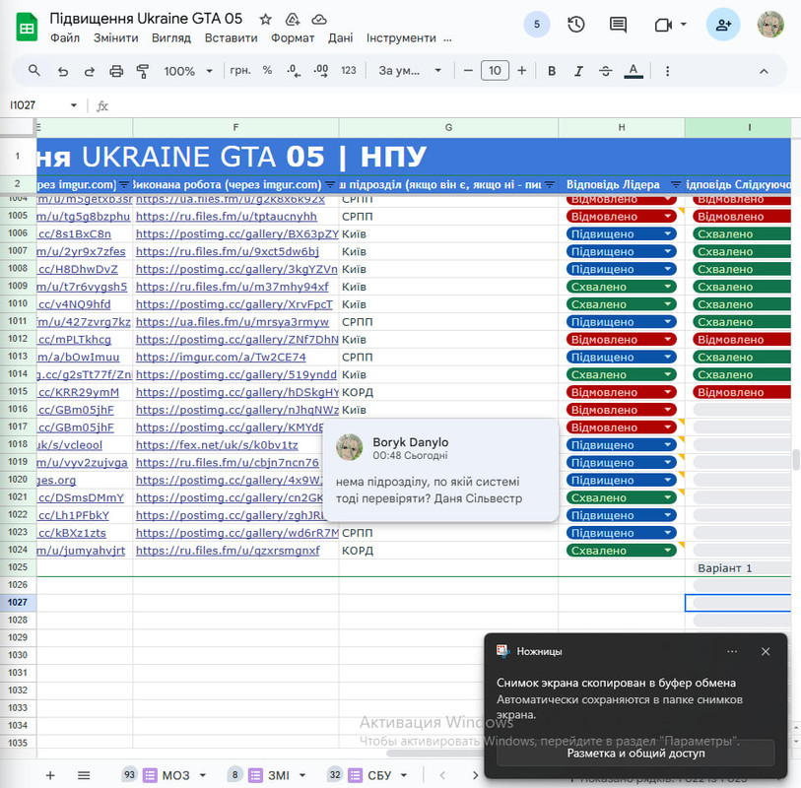Screen dimensions: 801x788
Task: Toggle italic formatting
Action: pyautogui.click(x=578, y=71)
